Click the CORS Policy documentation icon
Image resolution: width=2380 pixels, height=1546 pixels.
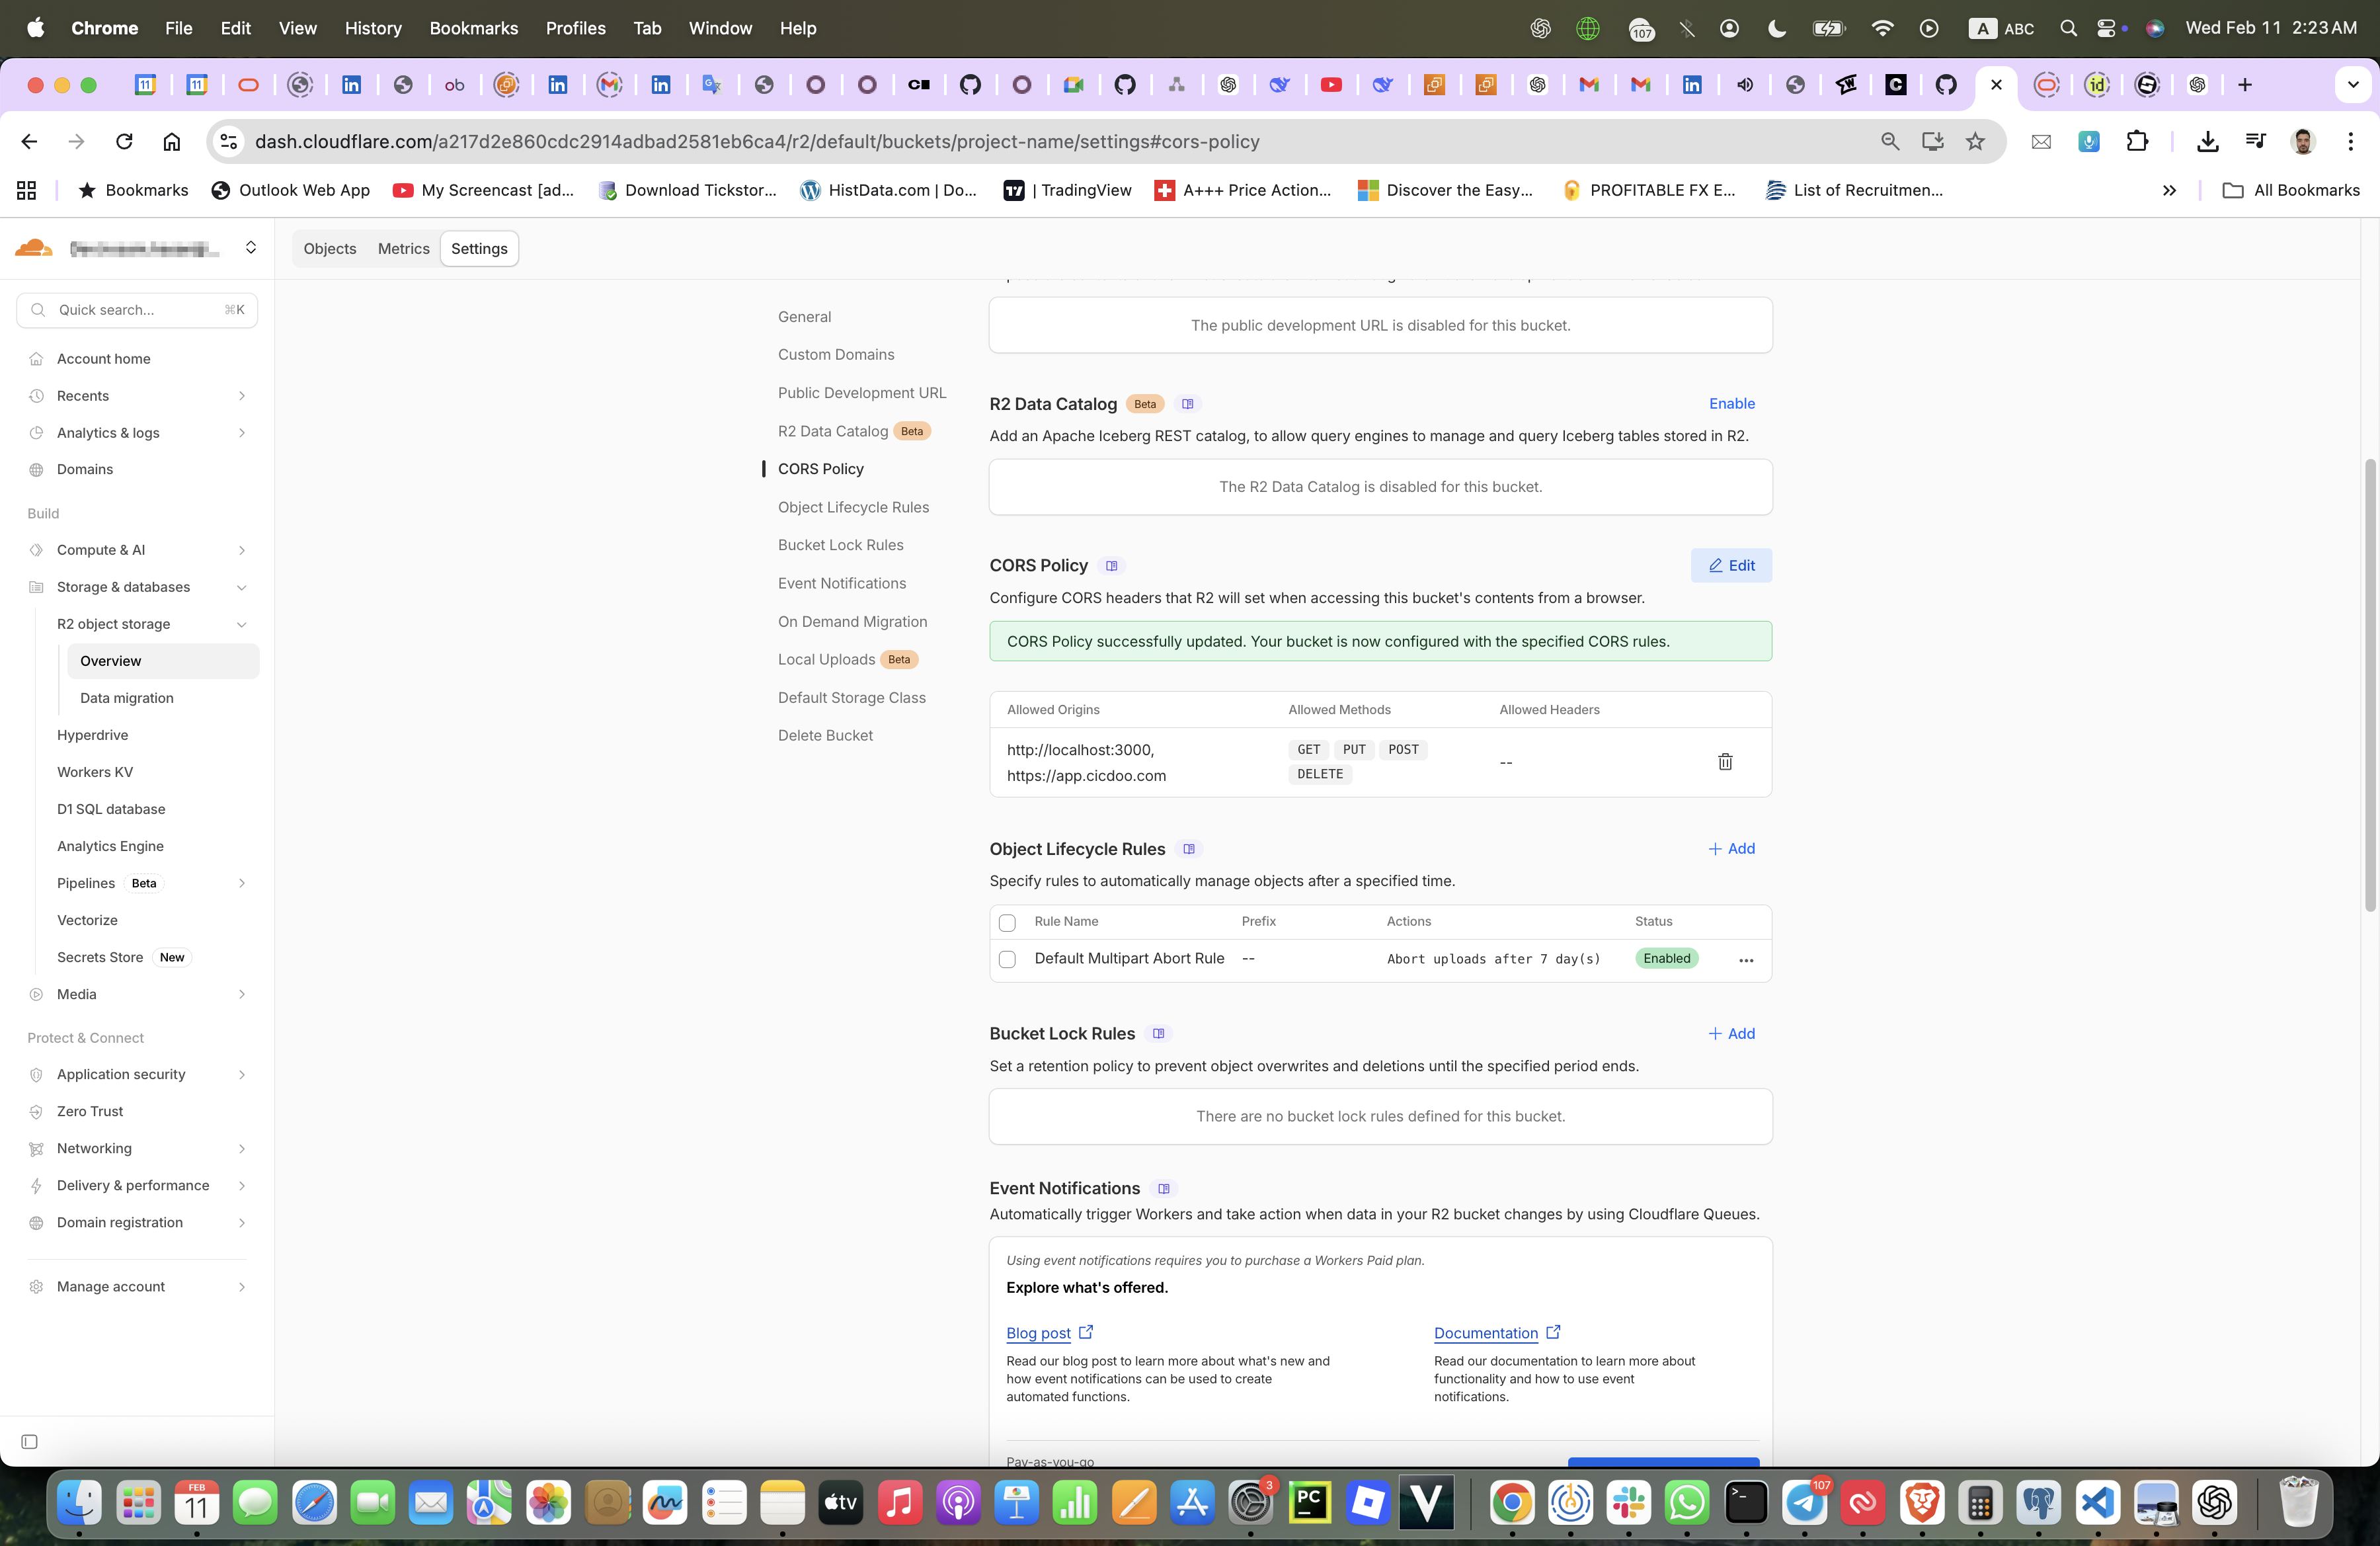pos(1111,566)
